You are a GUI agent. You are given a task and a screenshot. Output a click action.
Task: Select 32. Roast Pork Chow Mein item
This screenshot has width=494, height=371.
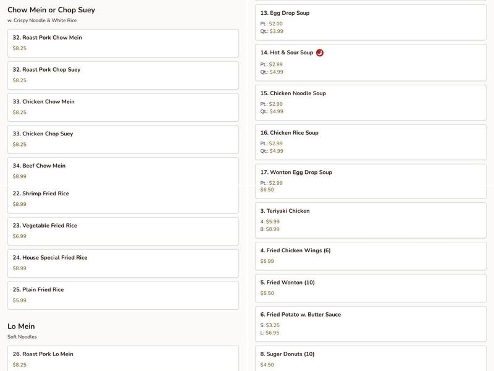(x=123, y=43)
